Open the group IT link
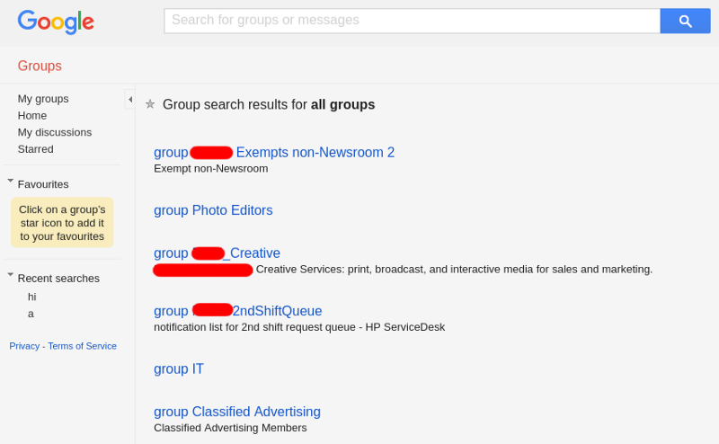The height and width of the screenshot is (444, 719). [x=179, y=369]
